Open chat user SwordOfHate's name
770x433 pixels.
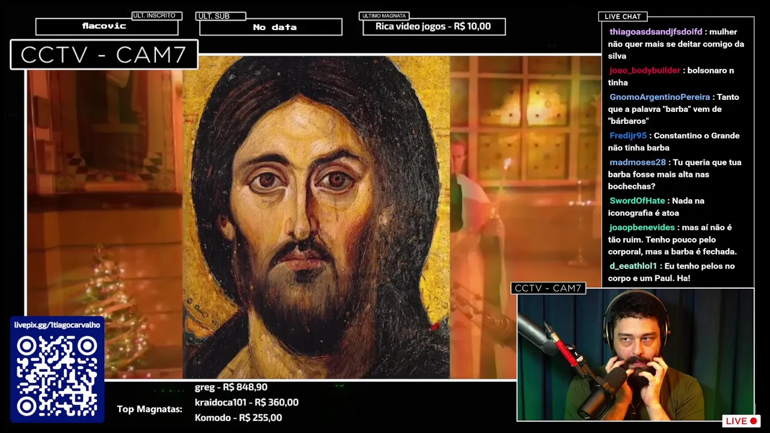637,201
